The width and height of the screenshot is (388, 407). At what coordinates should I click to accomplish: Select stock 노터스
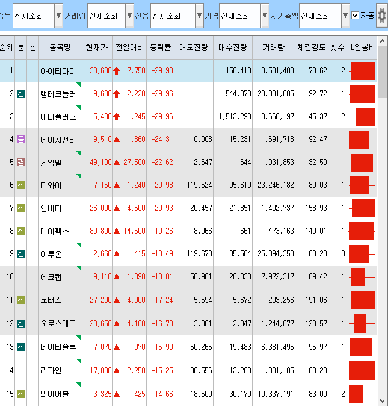click(x=51, y=300)
